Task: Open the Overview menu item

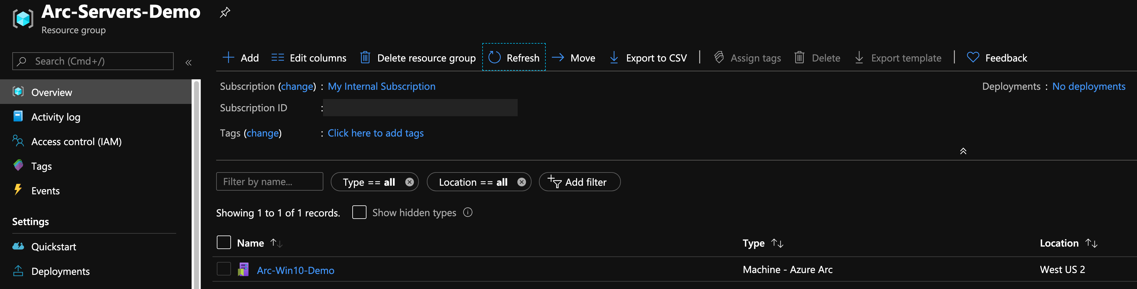Action: pyautogui.click(x=96, y=92)
